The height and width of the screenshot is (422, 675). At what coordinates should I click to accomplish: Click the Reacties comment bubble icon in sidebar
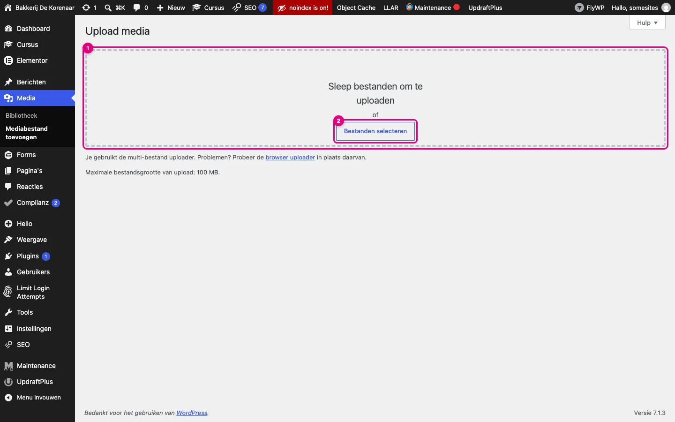(x=8, y=187)
